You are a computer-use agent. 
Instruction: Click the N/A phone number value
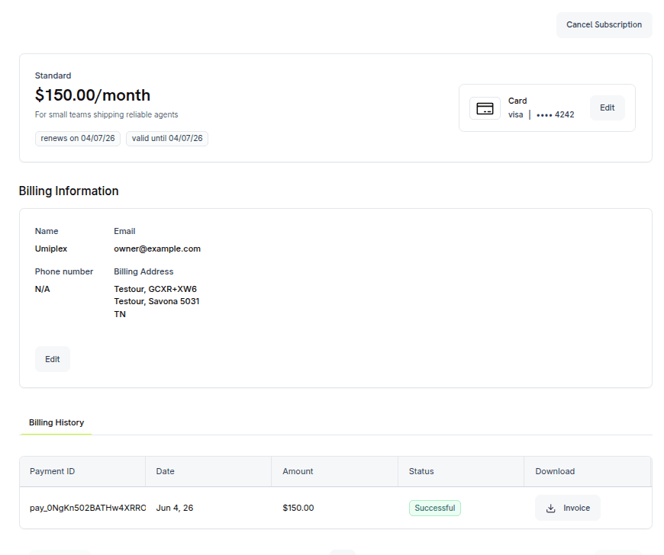pos(42,289)
